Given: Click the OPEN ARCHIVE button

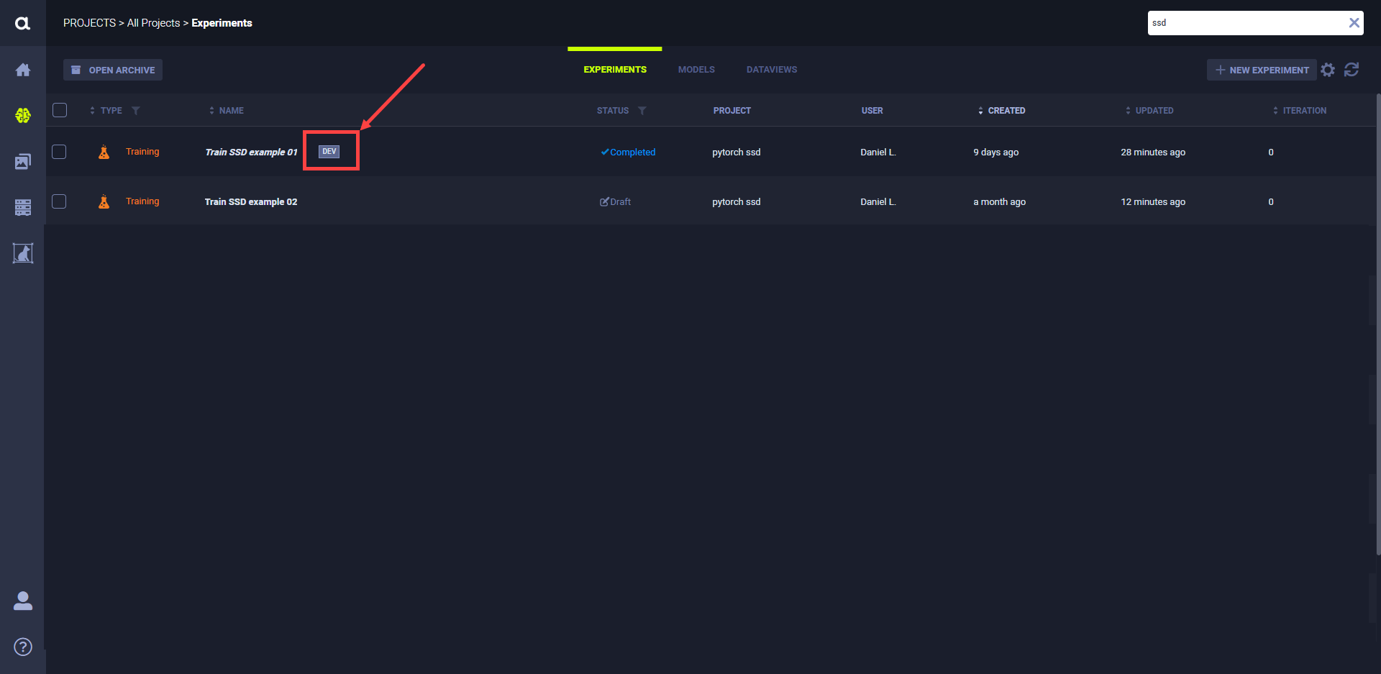Looking at the screenshot, I should coord(113,70).
